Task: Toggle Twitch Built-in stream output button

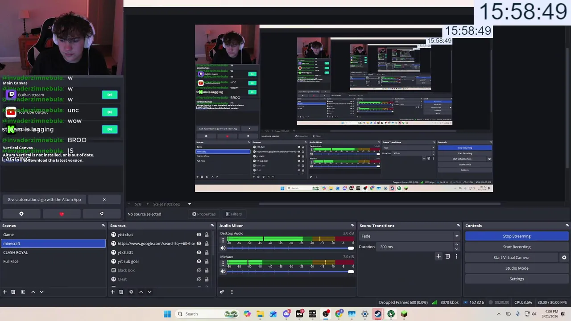Action: [110, 95]
